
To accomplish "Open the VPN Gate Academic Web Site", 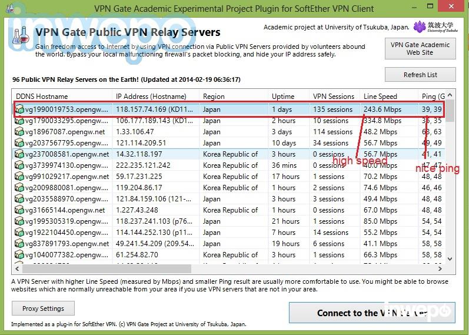I will tap(420, 48).
